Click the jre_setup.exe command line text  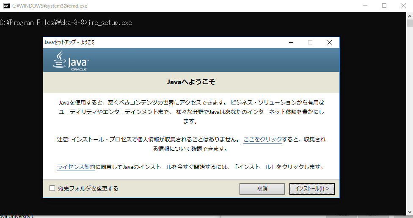[110, 23]
